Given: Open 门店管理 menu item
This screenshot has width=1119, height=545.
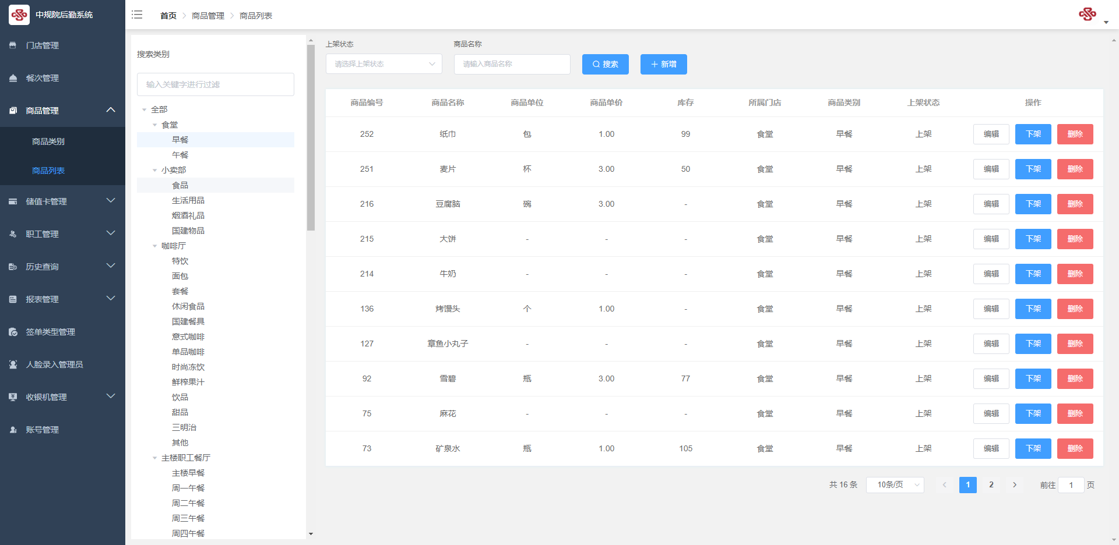Looking at the screenshot, I should coord(62,45).
